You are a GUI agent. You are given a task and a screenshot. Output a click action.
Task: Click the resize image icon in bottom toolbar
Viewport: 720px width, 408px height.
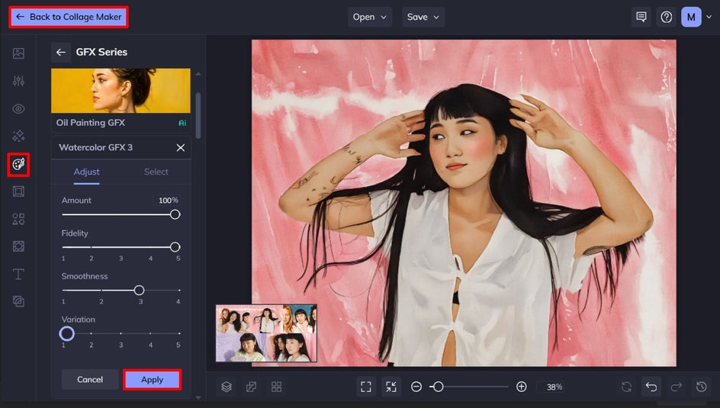pyautogui.click(x=251, y=387)
